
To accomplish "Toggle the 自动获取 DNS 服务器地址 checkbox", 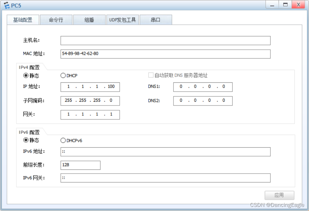I will (x=151, y=75).
